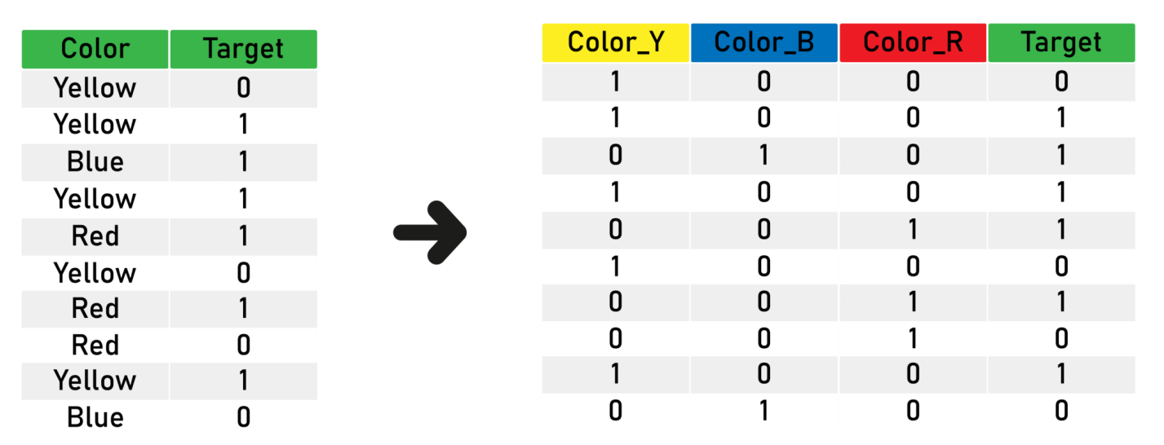Click the black right-pointing arrow
Image resolution: width=1164 pixels, height=445 pixels.
point(430,232)
